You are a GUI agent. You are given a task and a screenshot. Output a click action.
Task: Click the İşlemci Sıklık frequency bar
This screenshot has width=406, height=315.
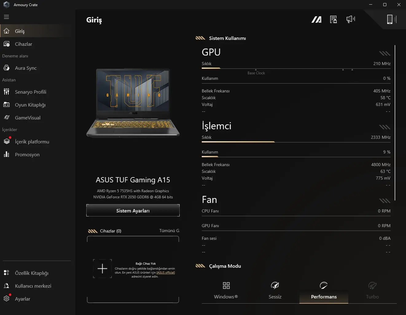click(x=296, y=142)
